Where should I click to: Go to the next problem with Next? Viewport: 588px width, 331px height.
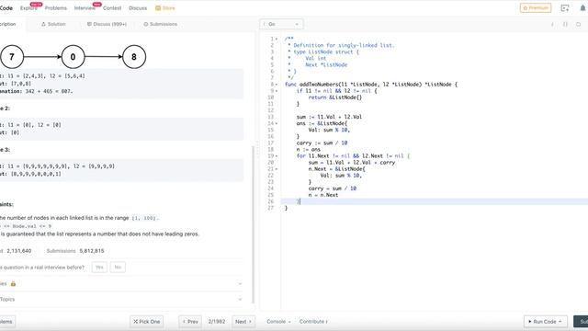[x=243, y=322]
